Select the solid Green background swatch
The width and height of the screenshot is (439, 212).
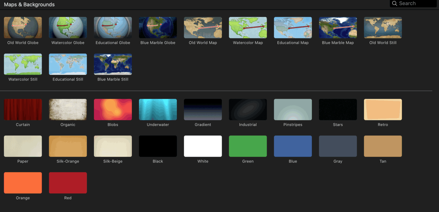point(248,146)
